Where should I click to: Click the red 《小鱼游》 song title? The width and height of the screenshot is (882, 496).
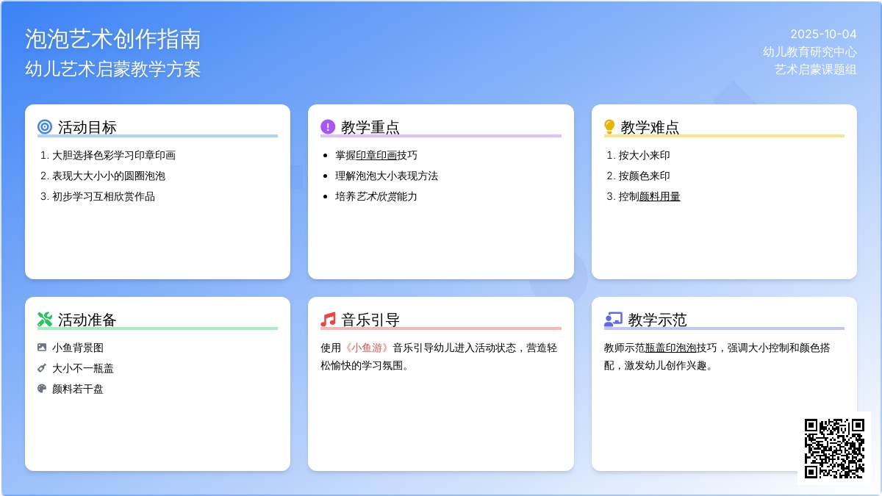(x=367, y=348)
